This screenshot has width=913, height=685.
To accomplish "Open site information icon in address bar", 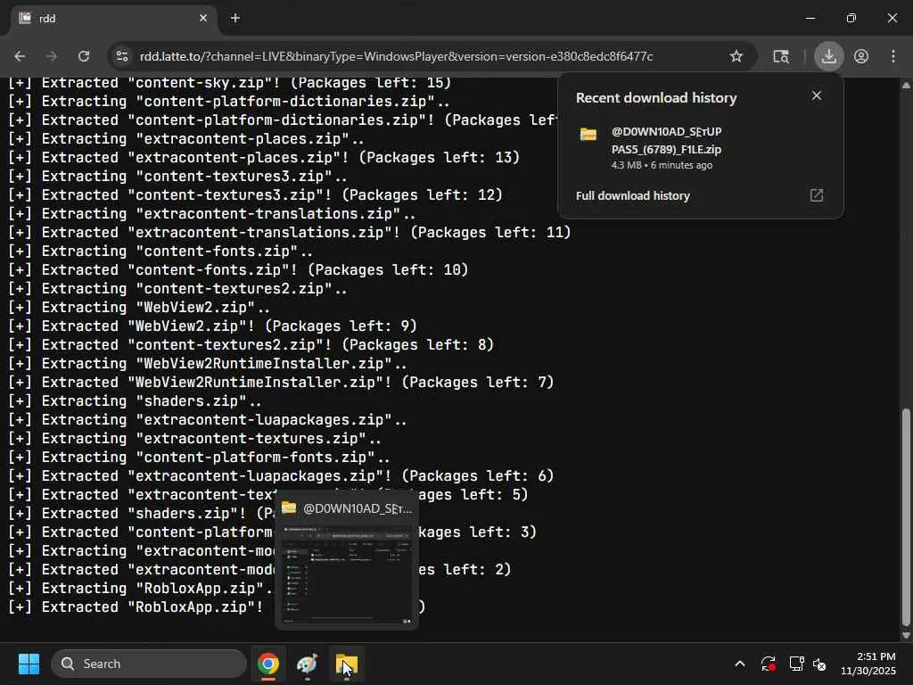I will [121, 56].
